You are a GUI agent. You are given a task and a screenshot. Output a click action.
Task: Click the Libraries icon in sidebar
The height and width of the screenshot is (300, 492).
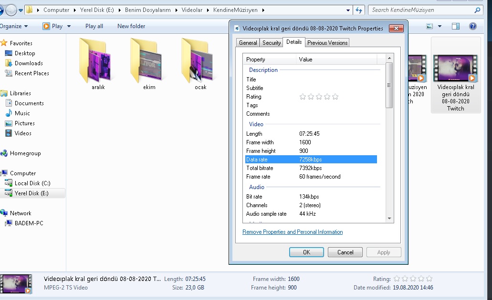click(4, 93)
